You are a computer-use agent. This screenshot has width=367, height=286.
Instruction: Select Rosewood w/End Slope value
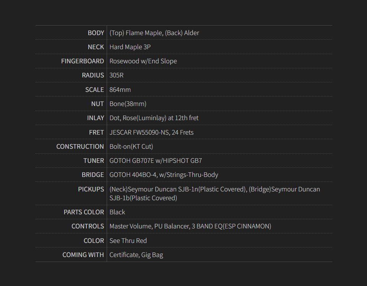click(143, 61)
